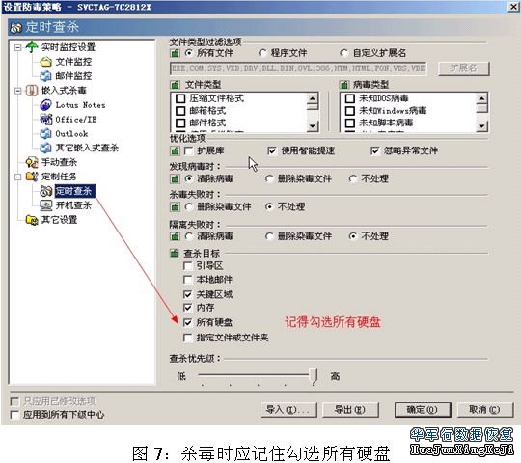This screenshot has height=463, width=521.
Task: Check 未知DOS病毒 option
Action: (350, 98)
